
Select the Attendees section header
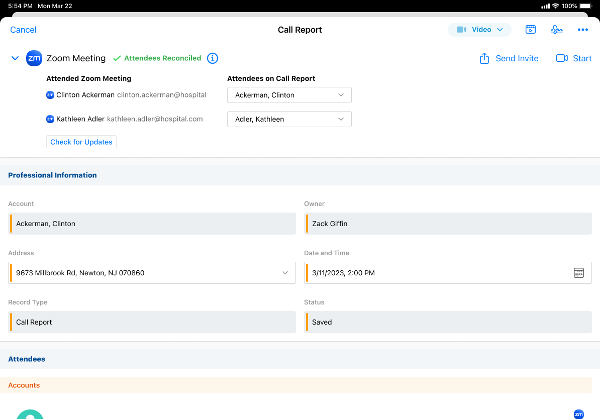pyautogui.click(x=27, y=359)
